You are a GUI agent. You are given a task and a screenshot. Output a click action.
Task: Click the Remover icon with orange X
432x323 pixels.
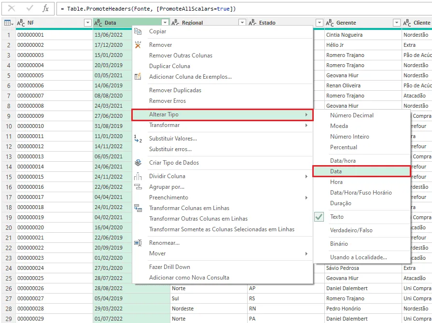pos(138,44)
